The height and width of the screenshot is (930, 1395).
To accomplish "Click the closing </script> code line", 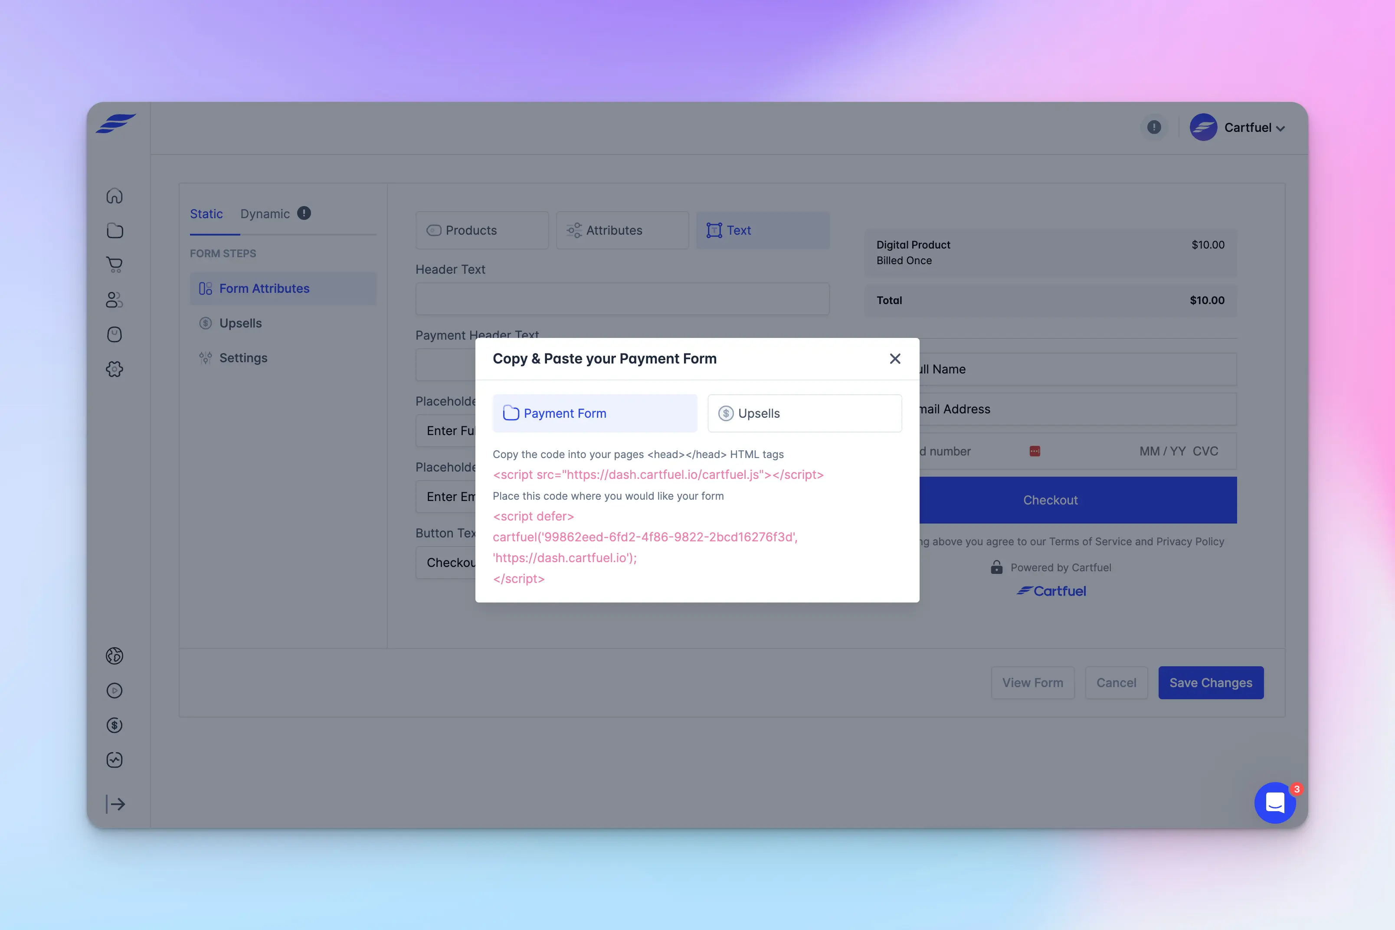I will coord(518,578).
